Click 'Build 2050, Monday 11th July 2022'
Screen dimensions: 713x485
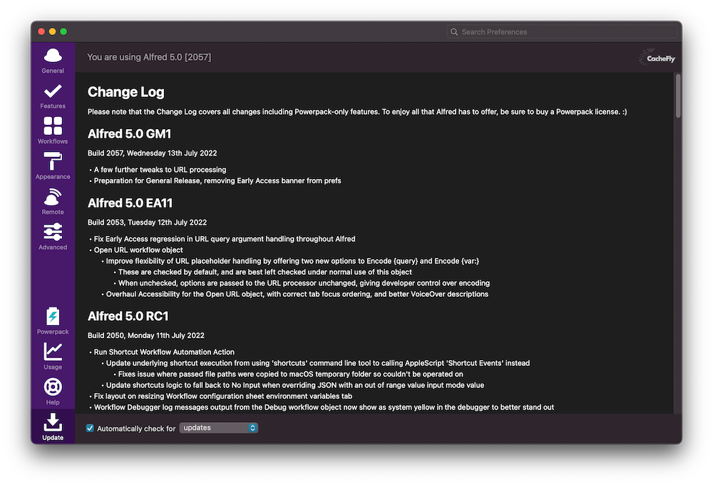pos(146,335)
